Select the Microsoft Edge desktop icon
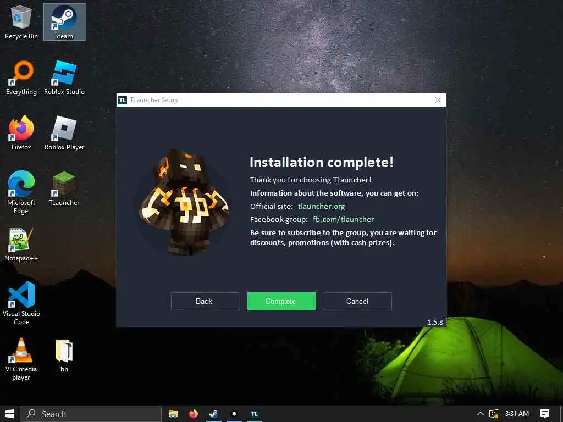This screenshot has width=563, height=422. pyautogui.click(x=21, y=193)
